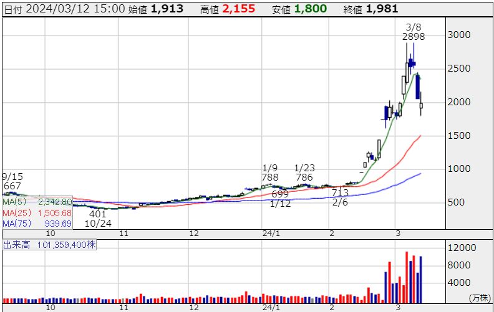This screenshot has width=494, height=312.
Task: Click the 1/9 high label 788
Action: tap(270, 177)
